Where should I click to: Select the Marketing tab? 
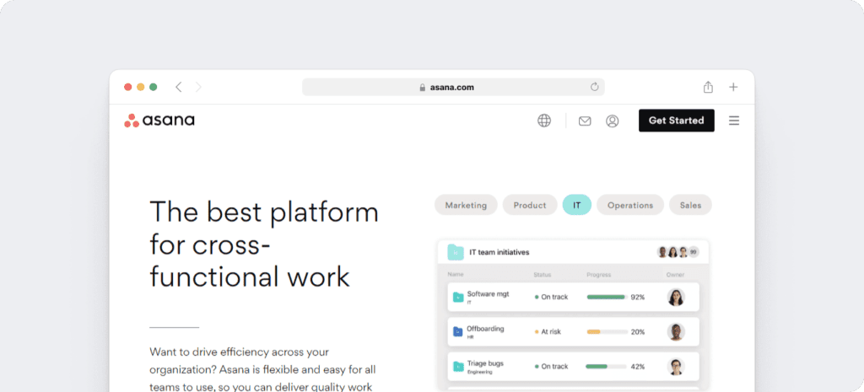pyautogui.click(x=466, y=205)
